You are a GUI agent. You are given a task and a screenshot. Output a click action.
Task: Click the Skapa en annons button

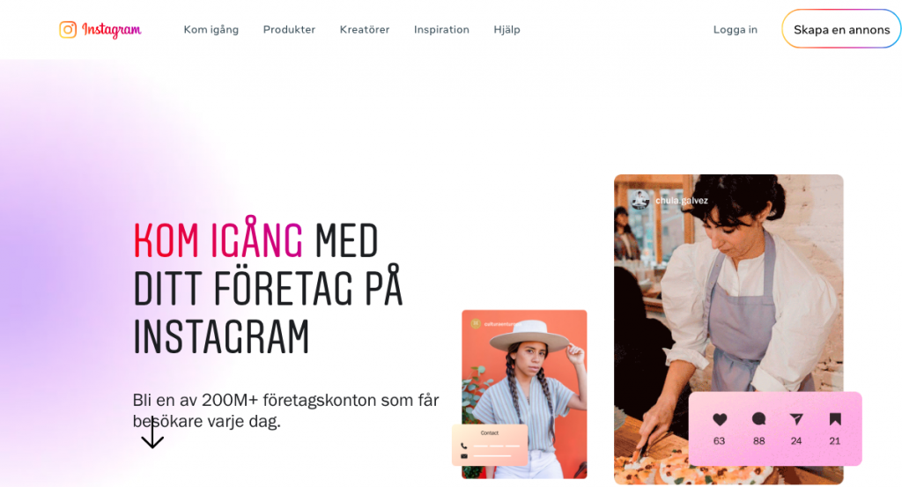[x=841, y=29]
